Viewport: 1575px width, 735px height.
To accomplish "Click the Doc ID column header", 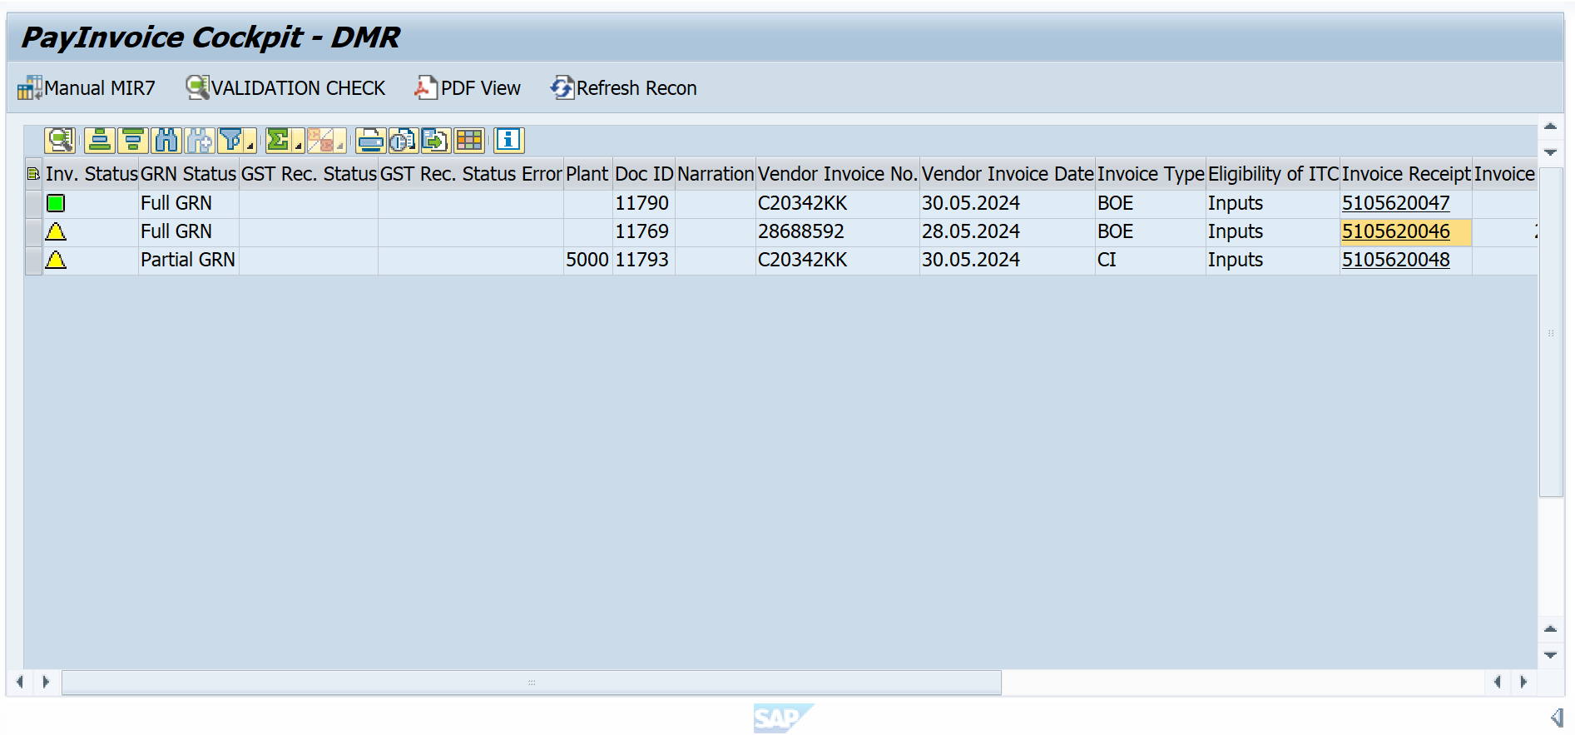I will [x=644, y=173].
